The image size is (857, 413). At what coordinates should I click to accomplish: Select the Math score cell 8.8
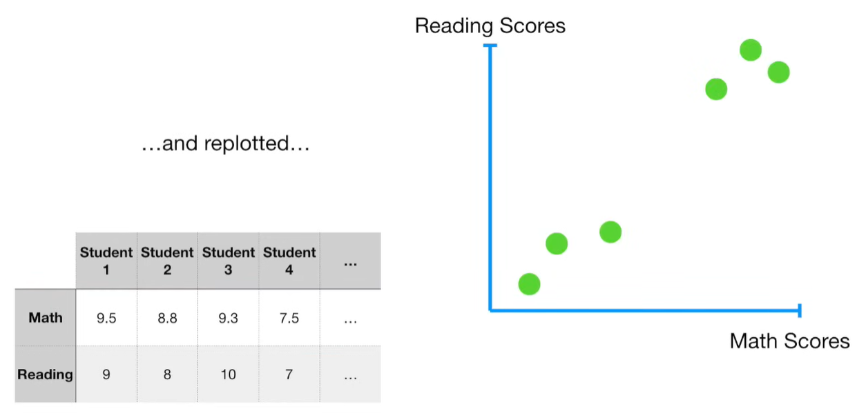pos(167,318)
